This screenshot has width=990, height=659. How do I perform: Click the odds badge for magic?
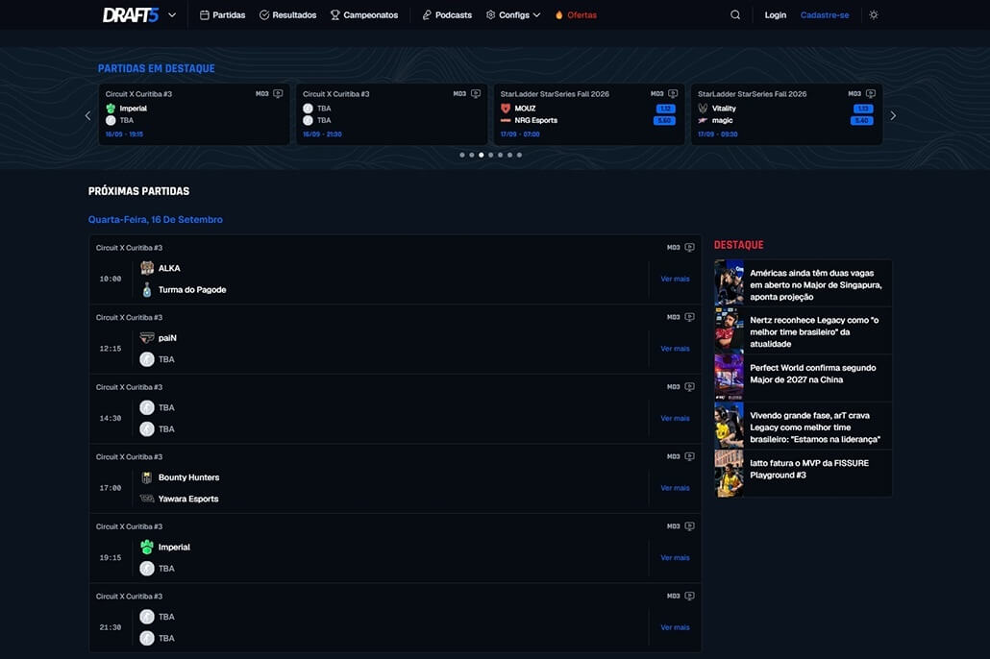click(x=862, y=121)
